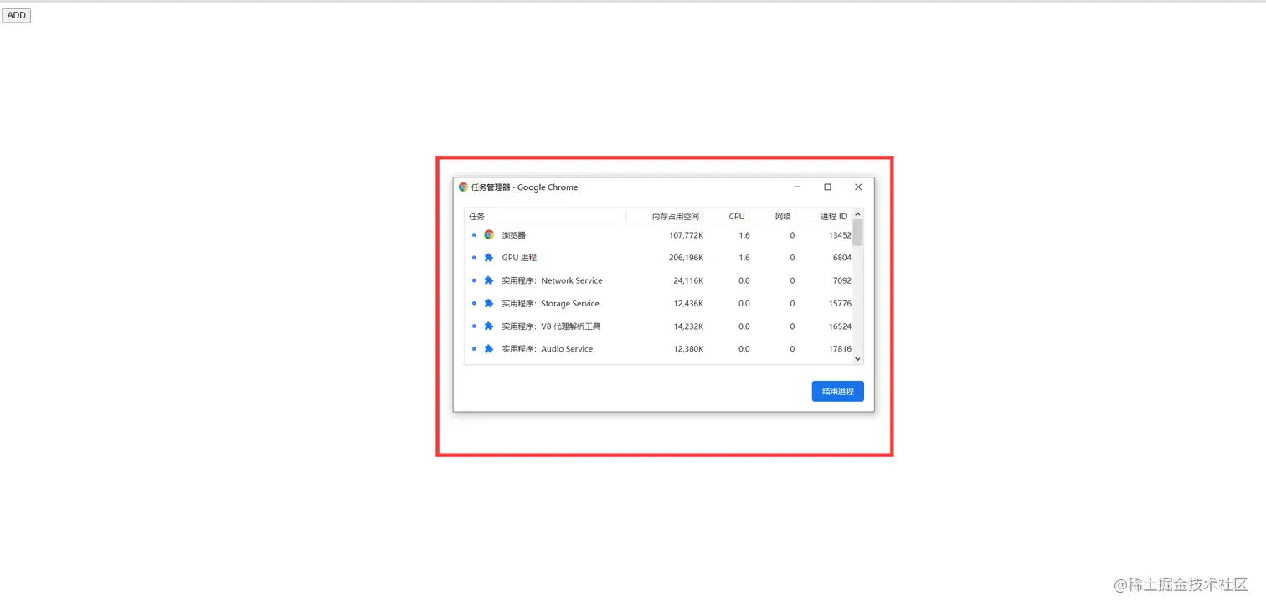Click the 结束进程 button

(837, 391)
